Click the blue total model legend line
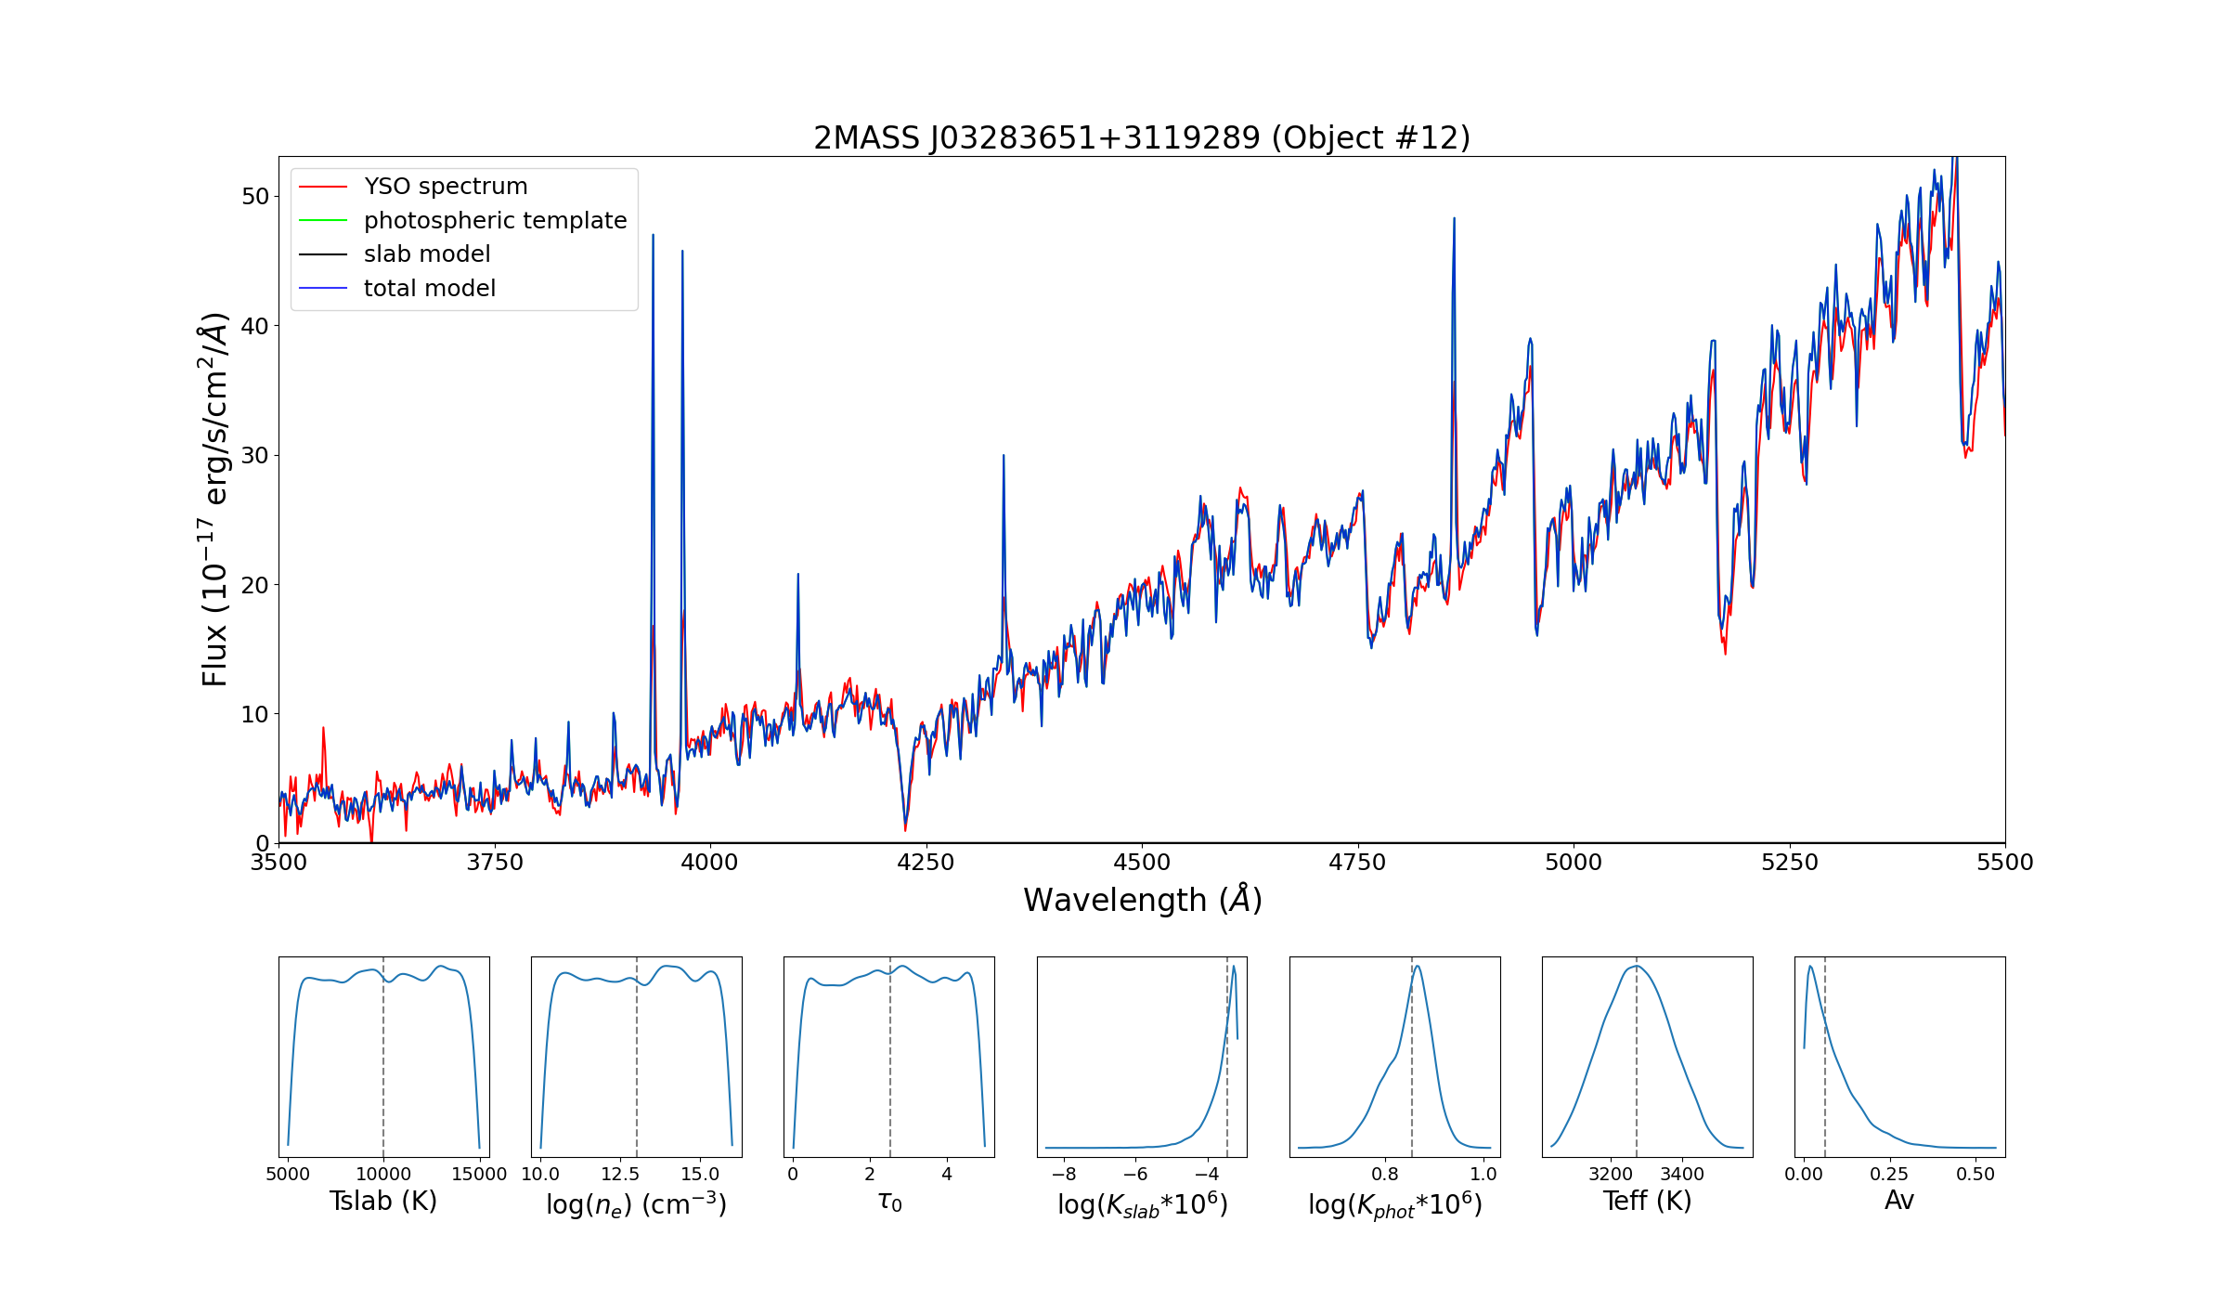Viewport: 2228px width, 1300px height. (323, 289)
